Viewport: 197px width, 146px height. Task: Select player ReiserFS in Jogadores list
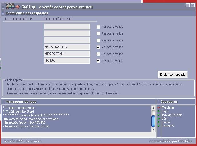click(168, 126)
